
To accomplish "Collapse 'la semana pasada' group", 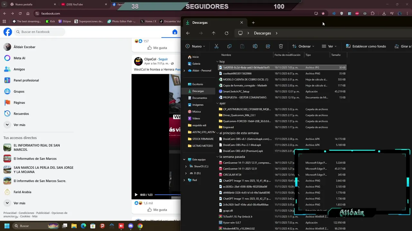I will [x=218, y=157].
